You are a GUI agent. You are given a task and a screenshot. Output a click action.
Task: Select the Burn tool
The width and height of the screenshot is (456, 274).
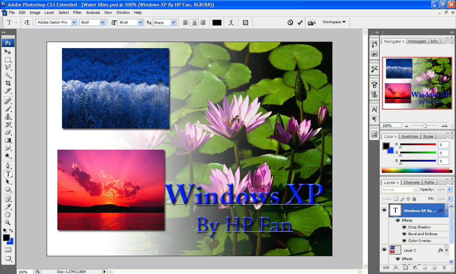point(8,156)
